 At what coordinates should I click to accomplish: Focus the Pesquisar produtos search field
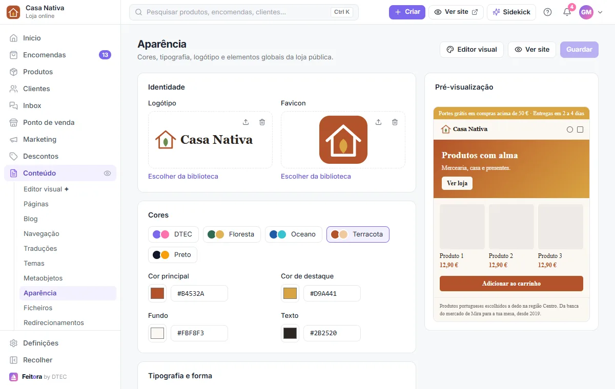244,12
